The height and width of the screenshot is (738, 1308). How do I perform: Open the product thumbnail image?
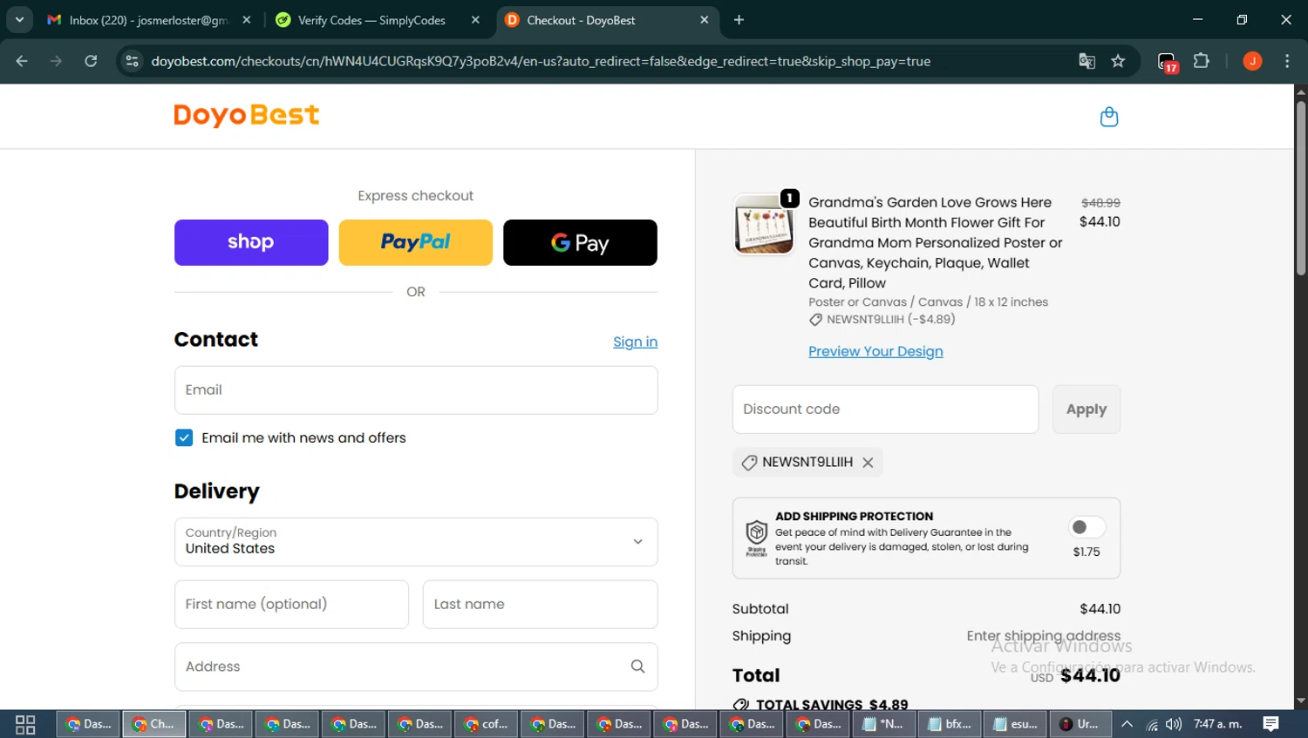(x=764, y=224)
